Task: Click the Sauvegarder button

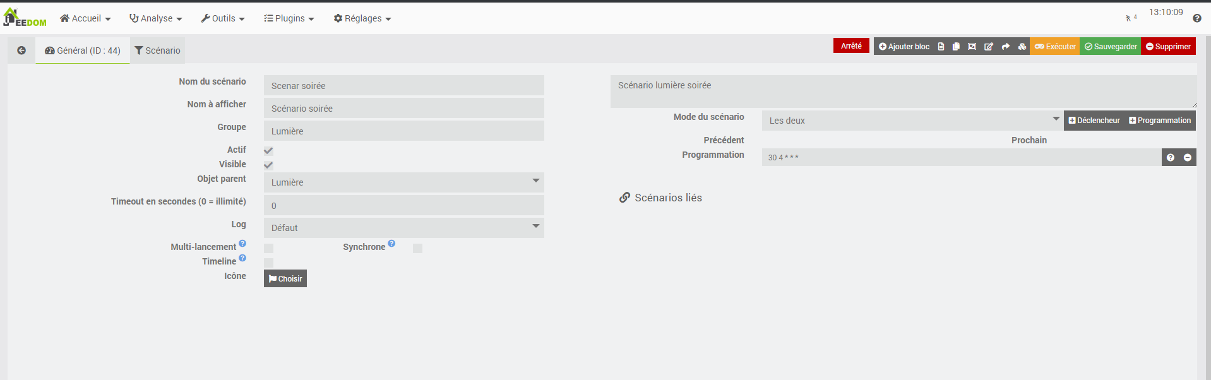Action: pyautogui.click(x=1111, y=47)
